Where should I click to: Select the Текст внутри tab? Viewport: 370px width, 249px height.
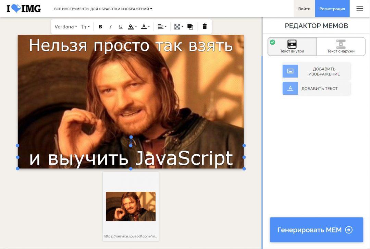pyautogui.click(x=292, y=46)
